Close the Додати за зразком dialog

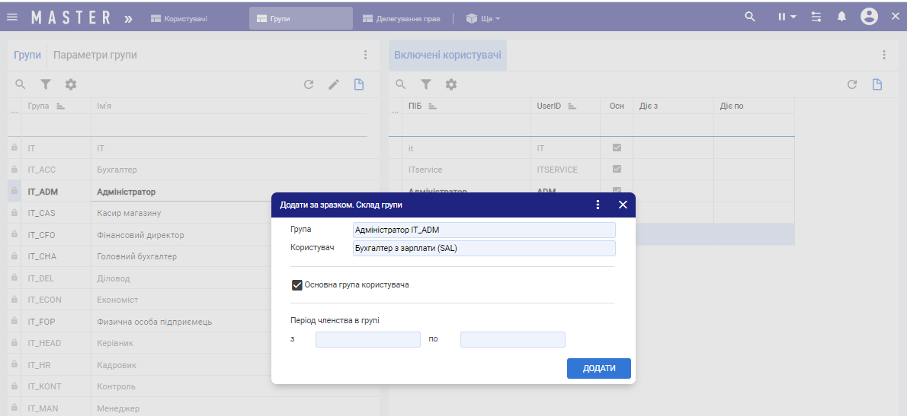623,205
